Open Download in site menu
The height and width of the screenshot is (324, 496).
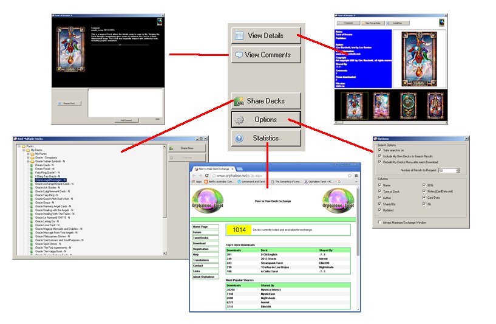(206, 244)
